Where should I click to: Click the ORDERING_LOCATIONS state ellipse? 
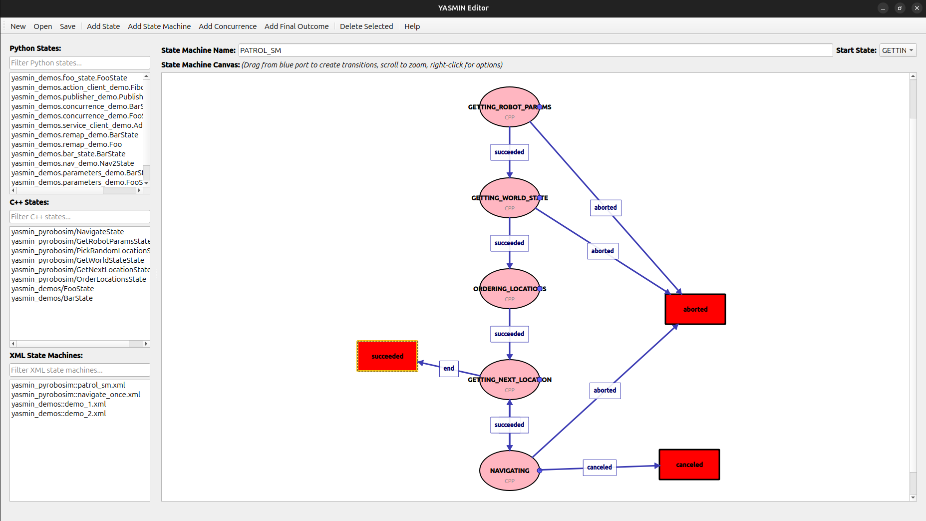click(509, 288)
